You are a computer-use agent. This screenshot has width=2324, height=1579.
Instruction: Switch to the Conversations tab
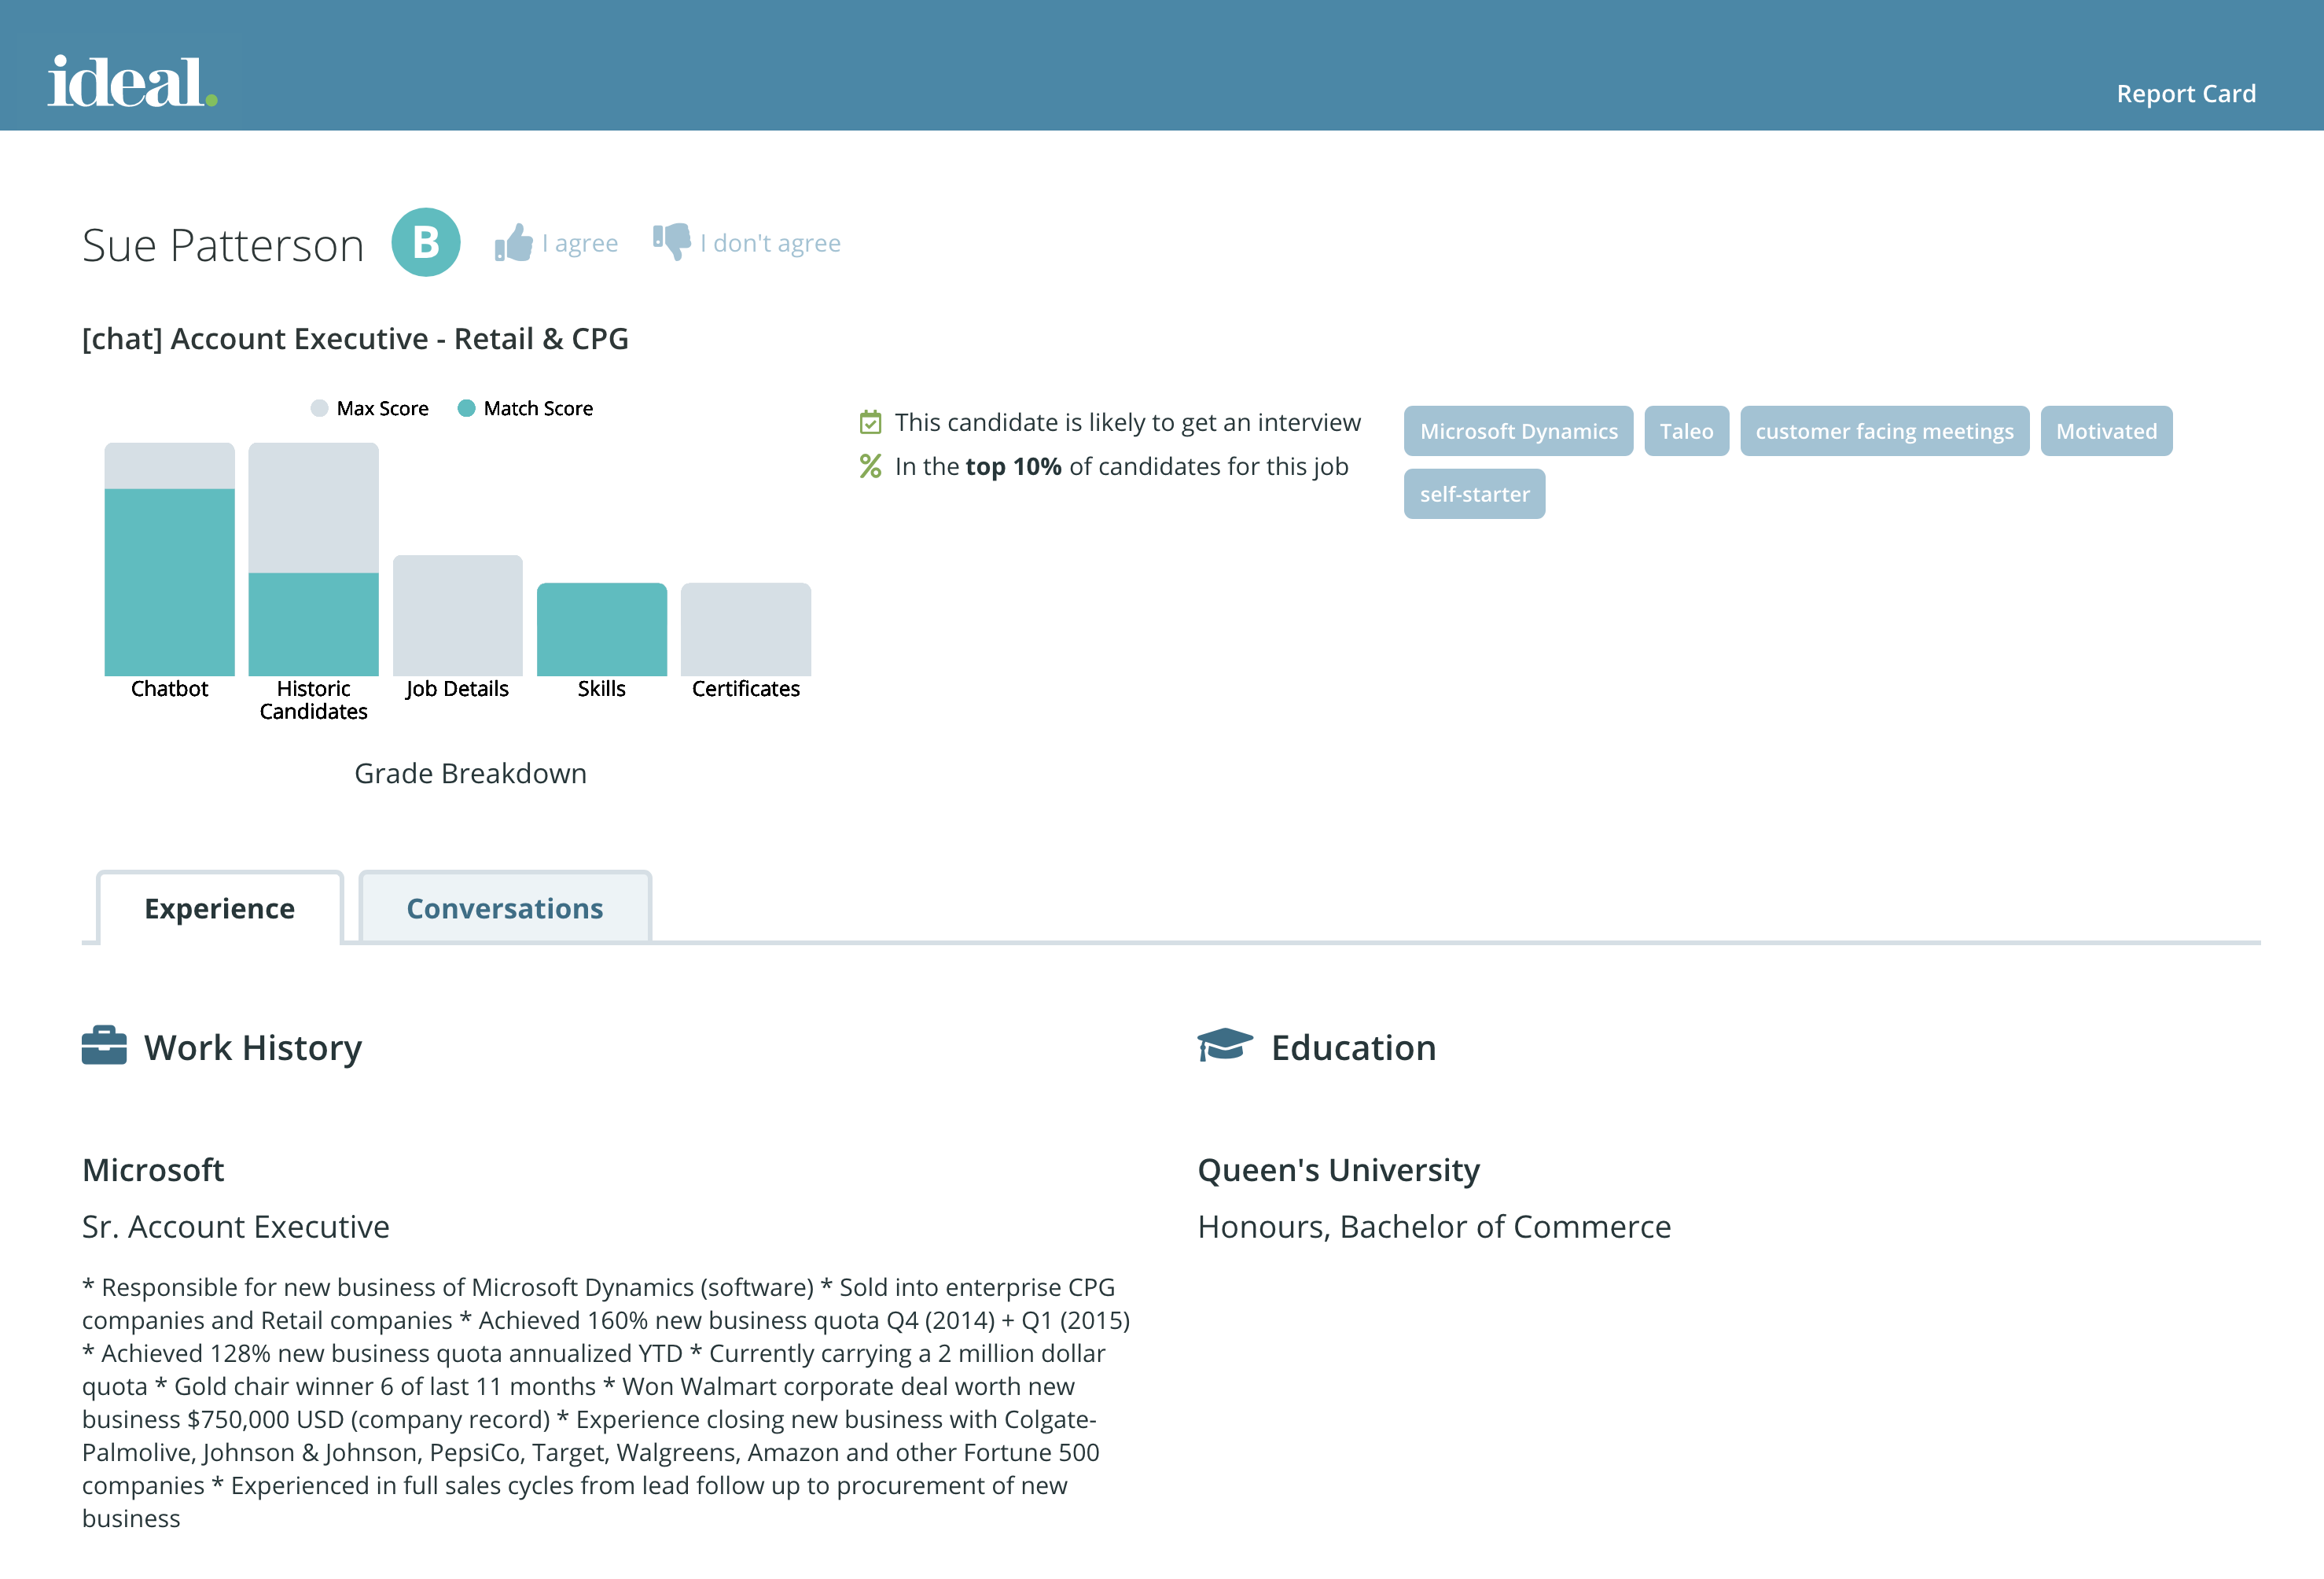click(x=505, y=908)
